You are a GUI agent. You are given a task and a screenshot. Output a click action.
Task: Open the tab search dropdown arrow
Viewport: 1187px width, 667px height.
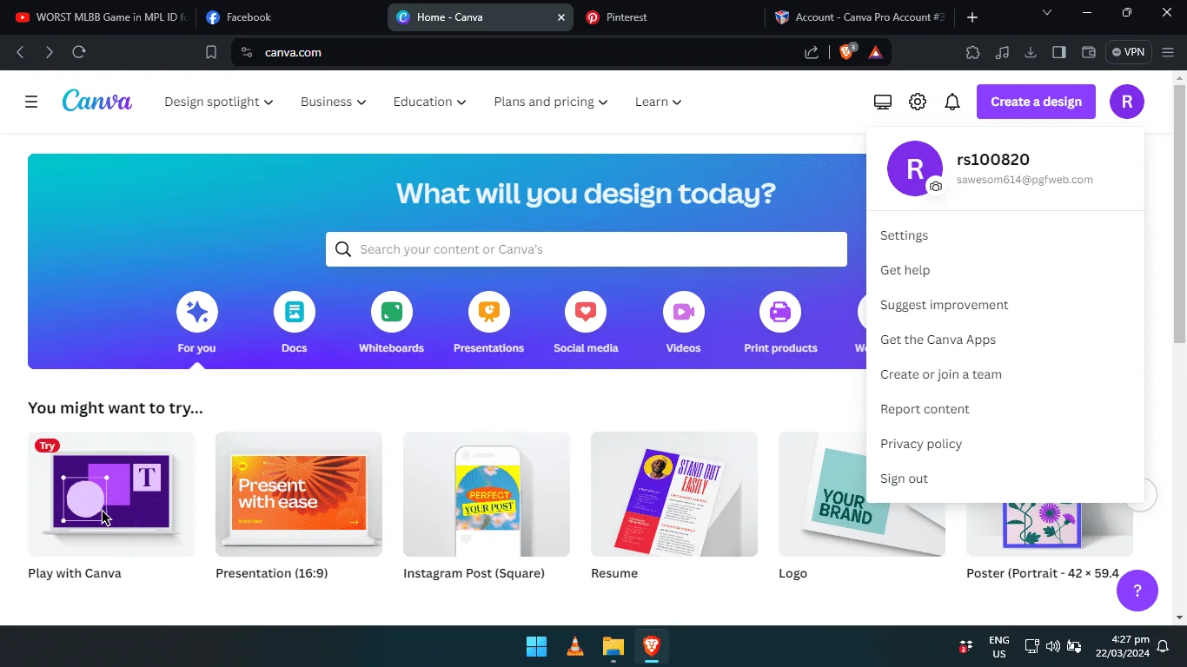(x=1047, y=13)
